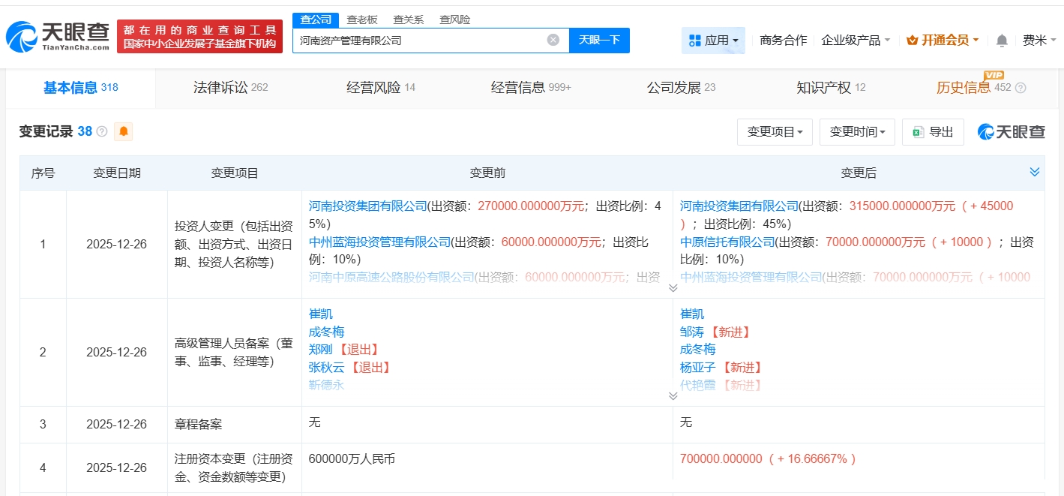The height and width of the screenshot is (496, 1064).
Task: Select the 查老板 search tab
Action: pyautogui.click(x=362, y=20)
